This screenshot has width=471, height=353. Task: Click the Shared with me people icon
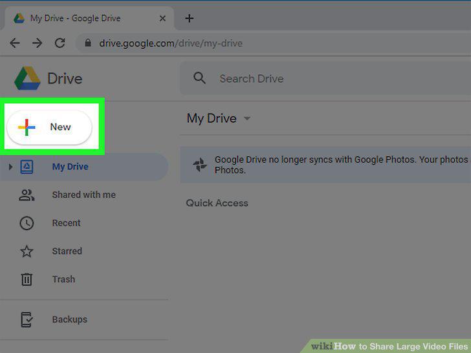[x=27, y=195]
